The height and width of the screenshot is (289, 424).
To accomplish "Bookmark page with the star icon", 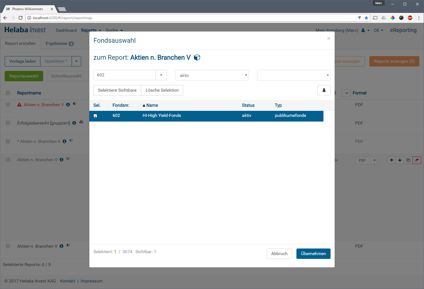I will point(366,18).
